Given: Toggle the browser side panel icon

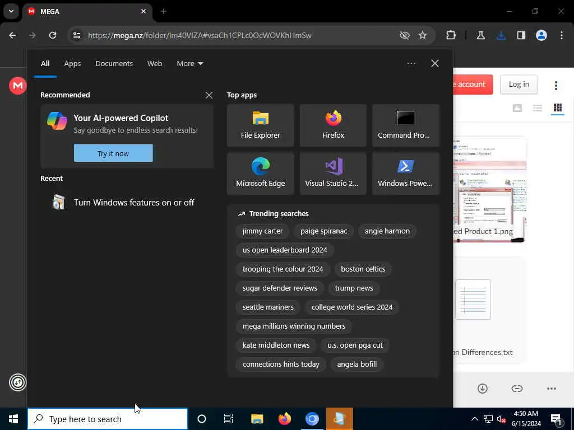Looking at the screenshot, I should [x=521, y=35].
